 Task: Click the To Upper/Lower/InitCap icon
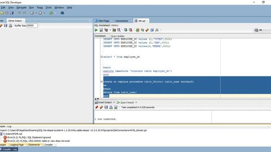pyautogui.click(x=142, y=30)
